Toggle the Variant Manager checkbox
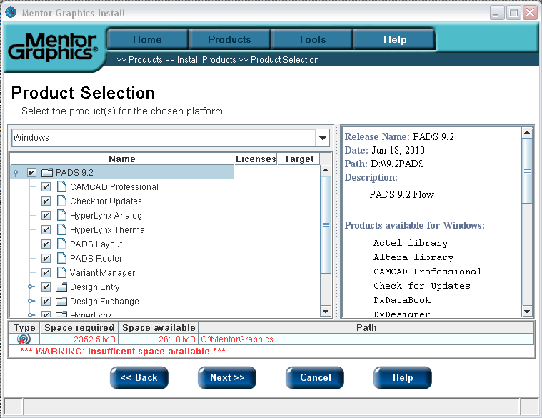The width and height of the screenshot is (542, 418). [x=46, y=273]
